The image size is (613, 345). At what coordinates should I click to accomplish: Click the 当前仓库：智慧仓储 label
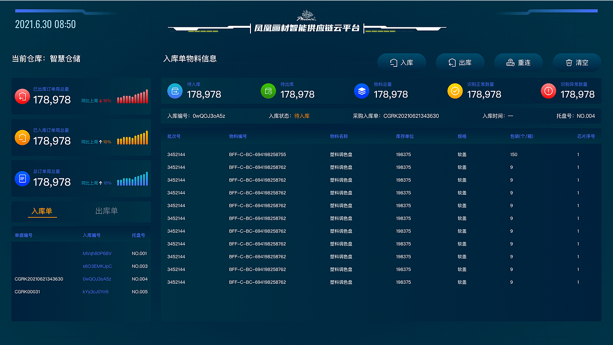point(46,59)
